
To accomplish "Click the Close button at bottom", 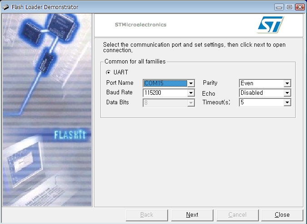I will [282, 215].
